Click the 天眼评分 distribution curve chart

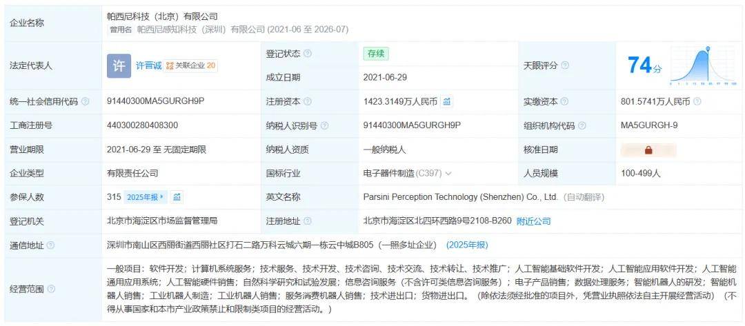(x=704, y=65)
